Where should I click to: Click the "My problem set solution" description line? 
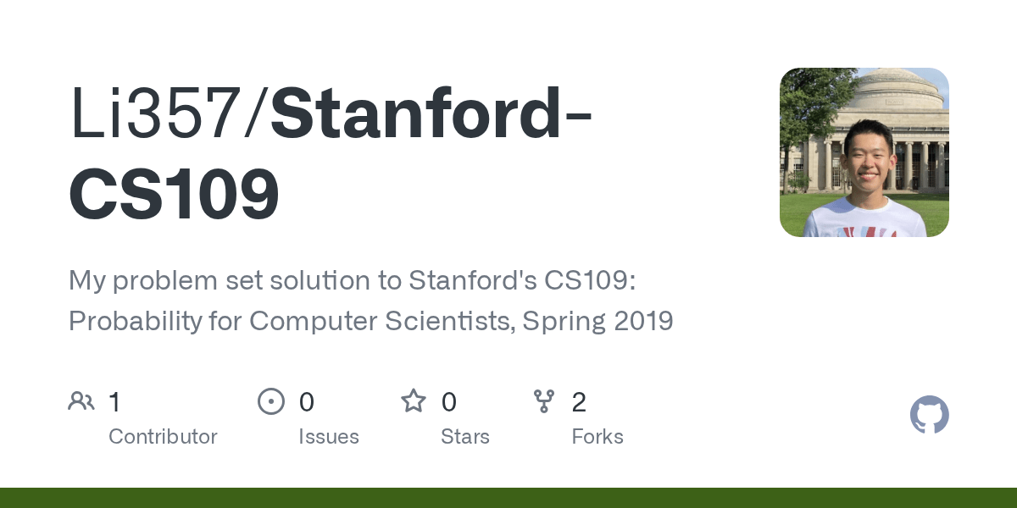352,280
